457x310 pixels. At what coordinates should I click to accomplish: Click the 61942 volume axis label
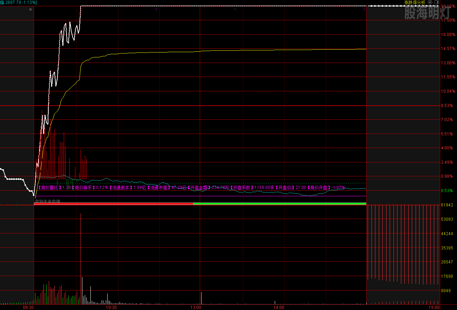coord(448,205)
